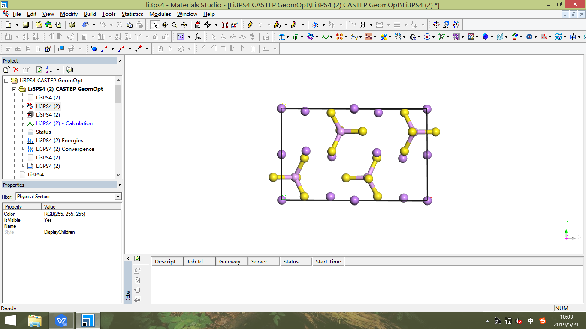Open the dropdown arrow beside the New document icon

click(16, 25)
